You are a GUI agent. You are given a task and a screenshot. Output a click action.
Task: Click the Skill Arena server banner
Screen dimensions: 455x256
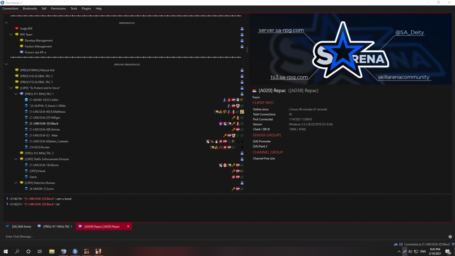(350, 49)
